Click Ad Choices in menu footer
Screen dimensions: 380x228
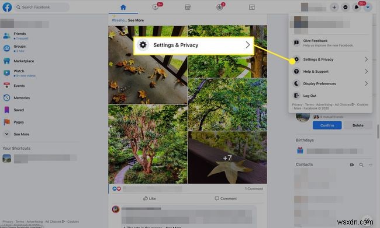[x=344, y=105]
